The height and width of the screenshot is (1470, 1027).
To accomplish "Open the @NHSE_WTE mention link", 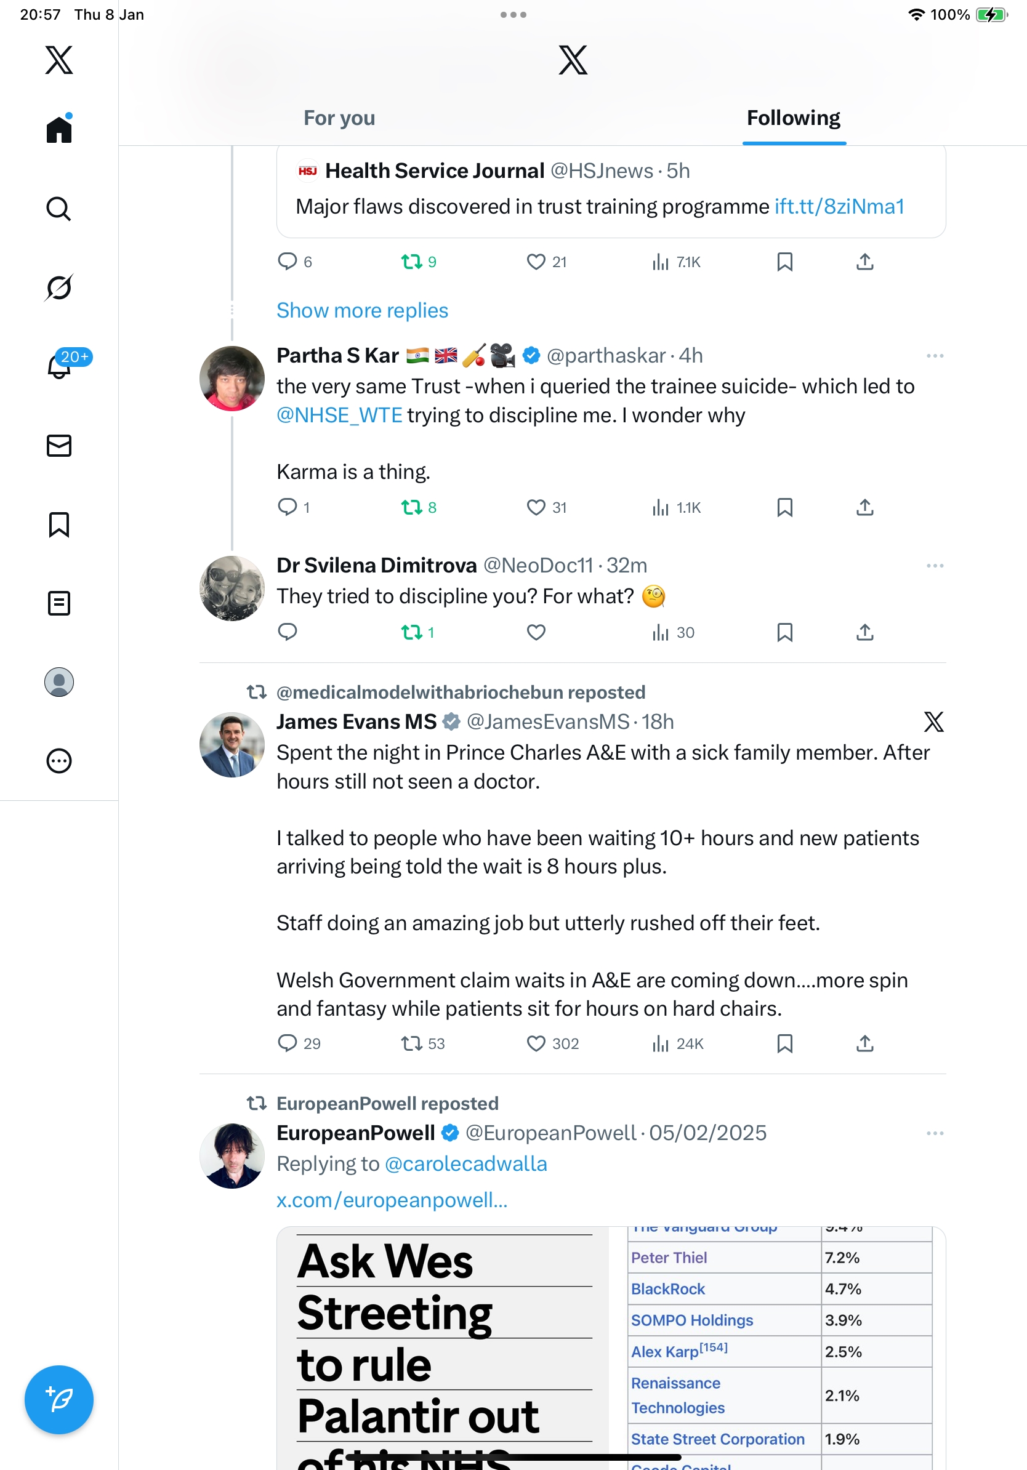I will [x=339, y=416].
